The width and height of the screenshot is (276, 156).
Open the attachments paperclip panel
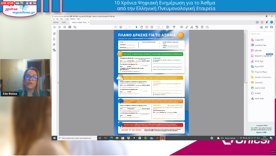click(x=54, y=44)
